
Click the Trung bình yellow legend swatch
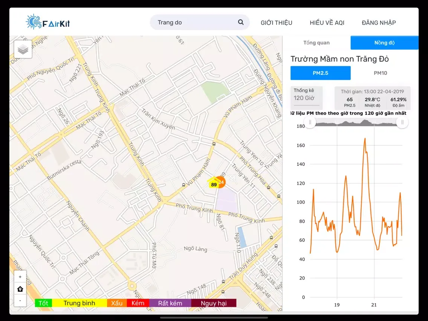pos(79,303)
